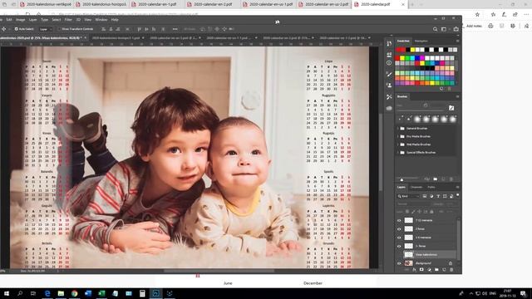This screenshot has height=299, width=532.
Task: Select the 'Visas kalendorius' layer row
Action: tap(426, 255)
